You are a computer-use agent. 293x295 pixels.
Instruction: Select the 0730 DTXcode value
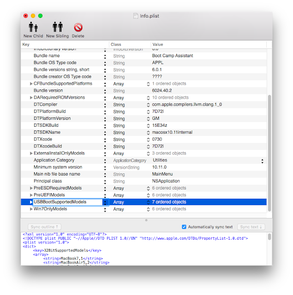(157, 139)
